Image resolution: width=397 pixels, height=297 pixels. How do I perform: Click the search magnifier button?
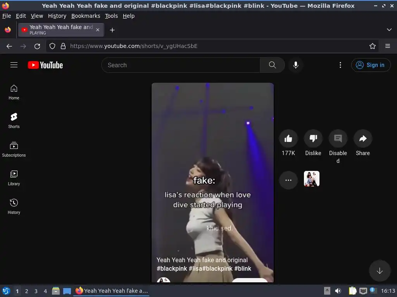coord(272,65)
